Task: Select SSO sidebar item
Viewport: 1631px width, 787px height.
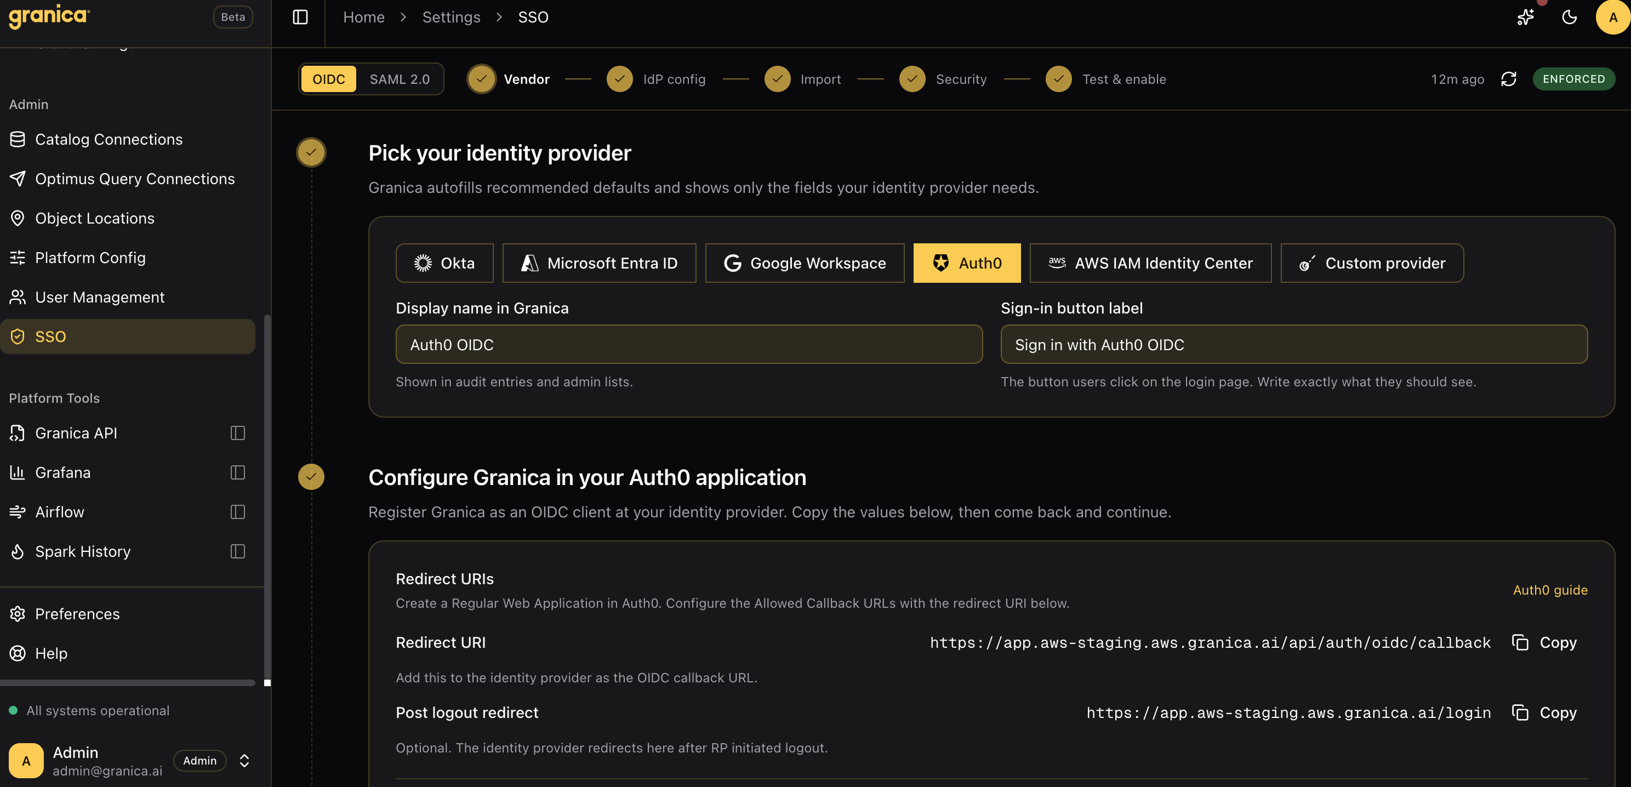Action: pos(127,336)
